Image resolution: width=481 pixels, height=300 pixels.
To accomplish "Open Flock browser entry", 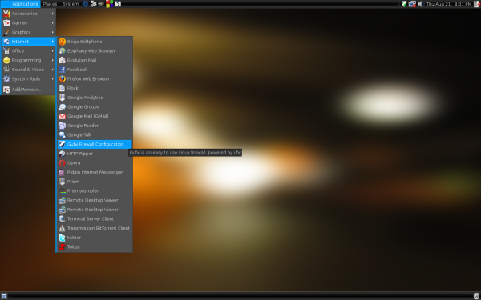I will tap(95, 88).
